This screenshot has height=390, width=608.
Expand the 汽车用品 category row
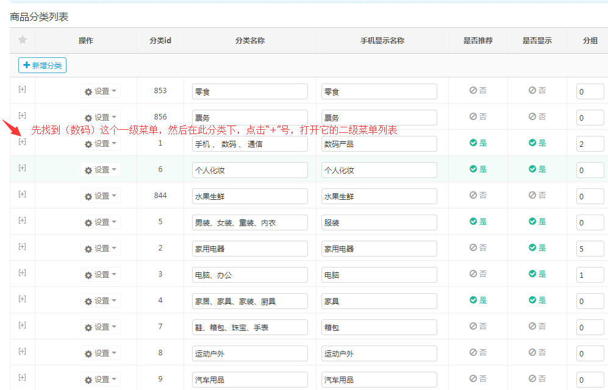tap(22, 378)
